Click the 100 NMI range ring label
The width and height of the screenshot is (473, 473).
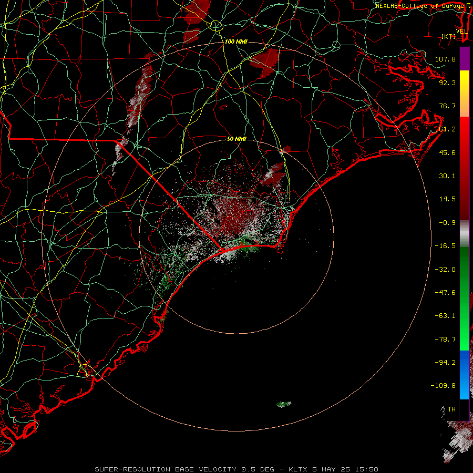236,42
